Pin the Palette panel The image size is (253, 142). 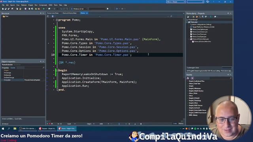(x=228, y=75)
